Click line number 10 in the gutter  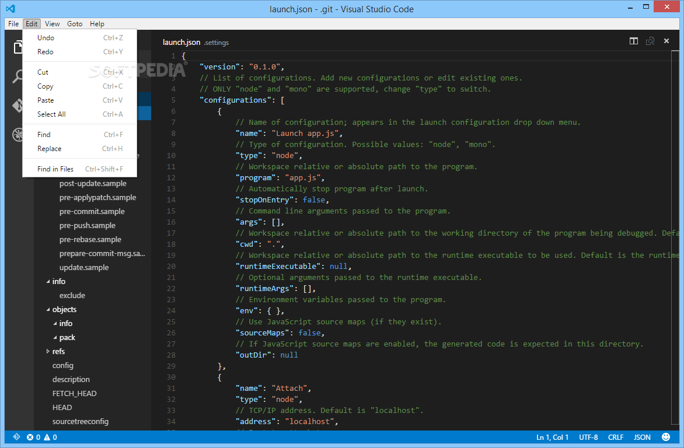pos(171,156)
